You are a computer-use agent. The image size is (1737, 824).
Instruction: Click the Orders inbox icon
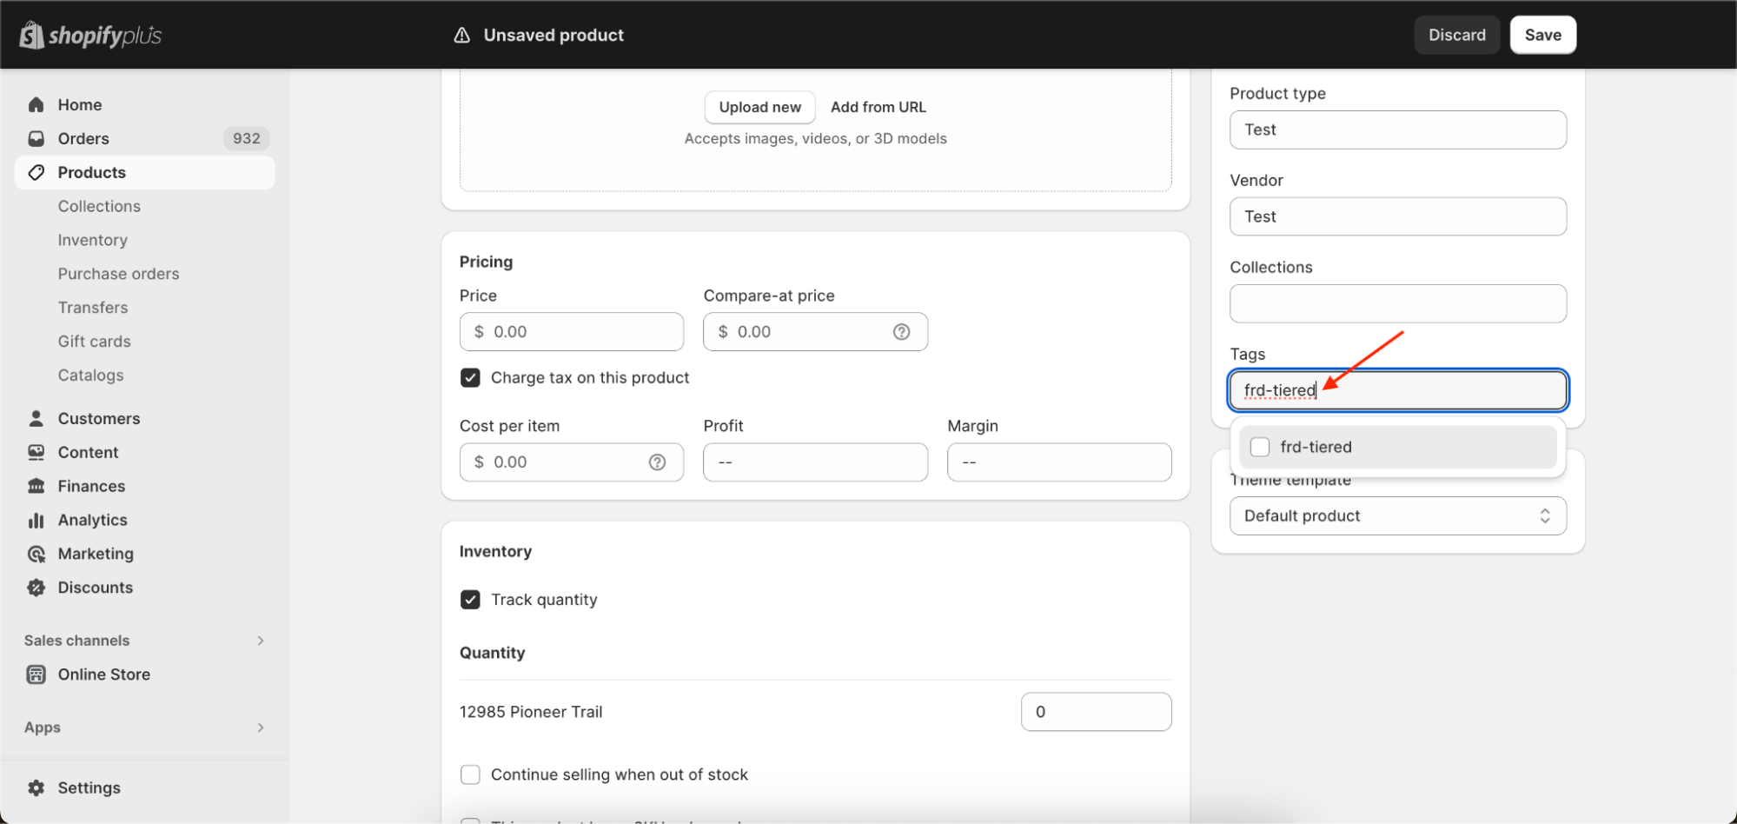tap(36, 139)
